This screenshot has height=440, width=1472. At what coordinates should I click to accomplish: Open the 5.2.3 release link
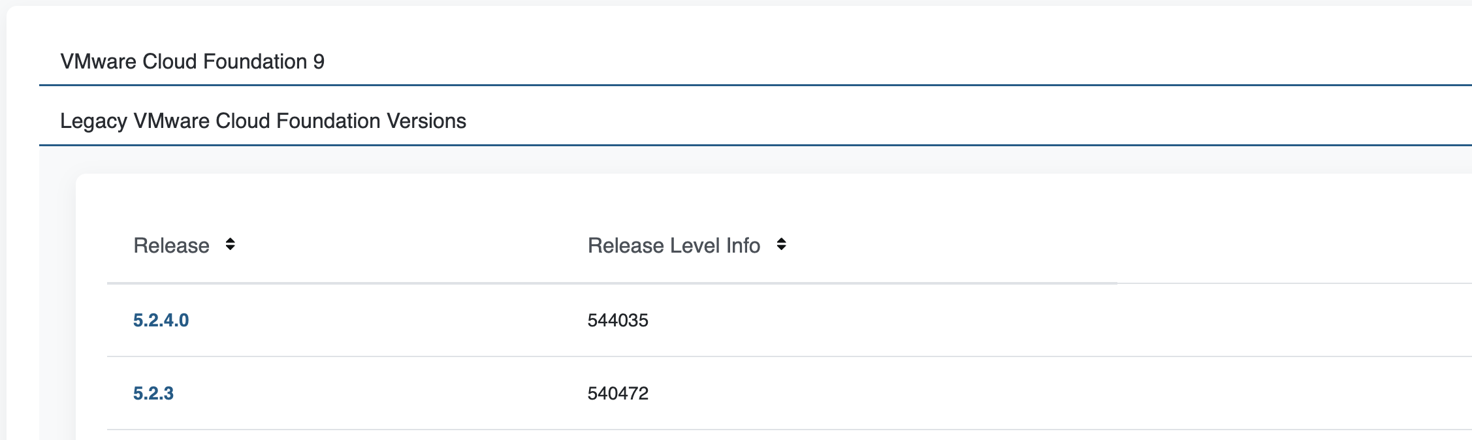[x=153, y=393]
